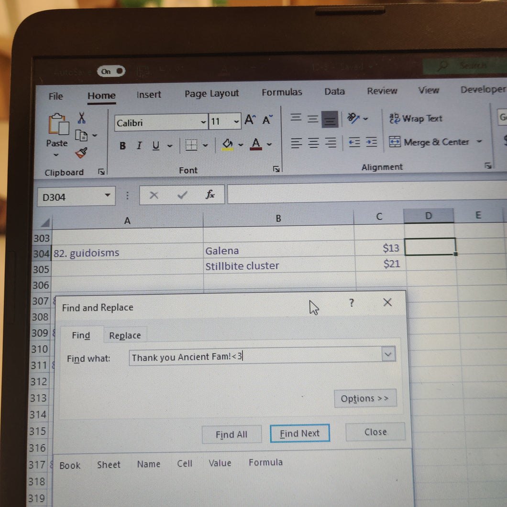Screen dimensions: 507x507
Task: Click the Select All corner triangle
Action: [x=45, y=223]
